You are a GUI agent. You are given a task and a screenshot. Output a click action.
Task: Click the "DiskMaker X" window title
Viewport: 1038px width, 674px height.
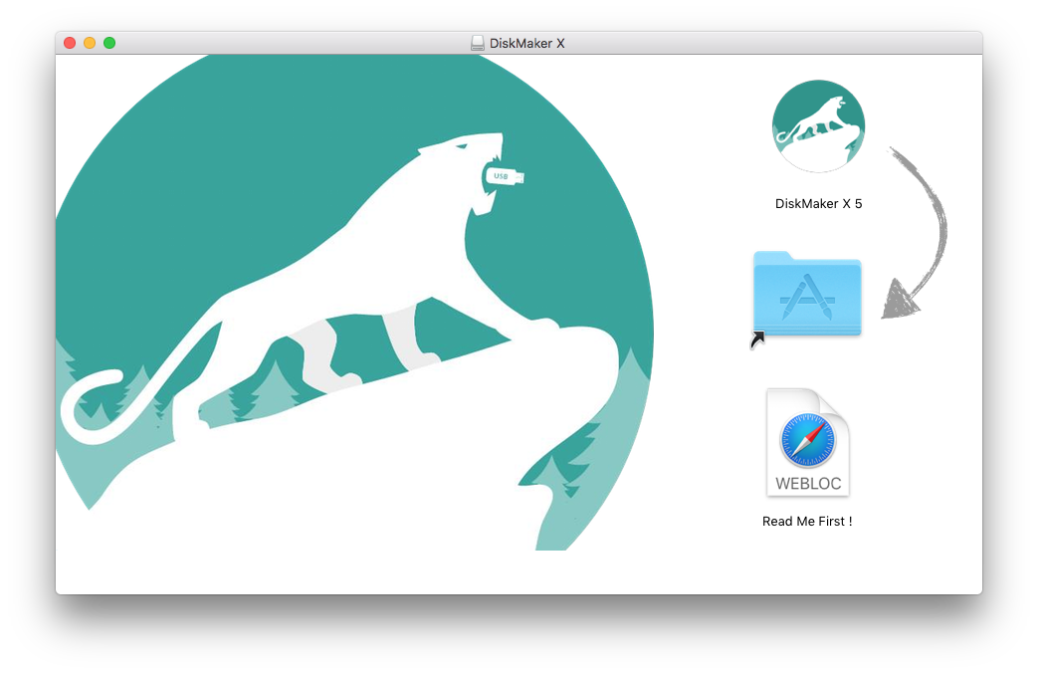(x=526, y=43)
